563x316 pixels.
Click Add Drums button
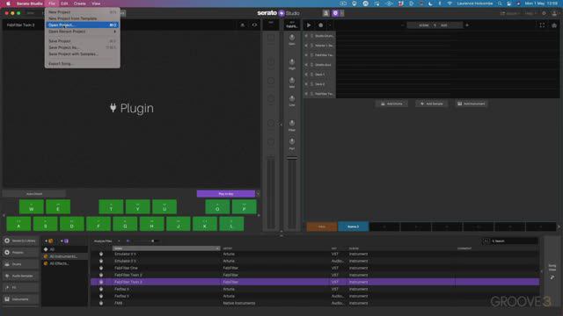[391, 104]
